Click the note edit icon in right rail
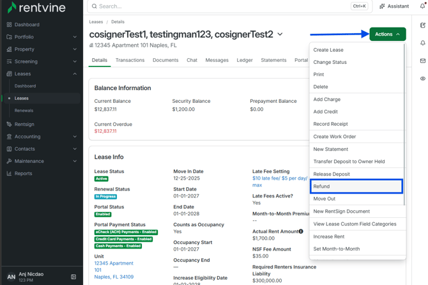This screenshot has height=285, width=428. coord(423,26)
